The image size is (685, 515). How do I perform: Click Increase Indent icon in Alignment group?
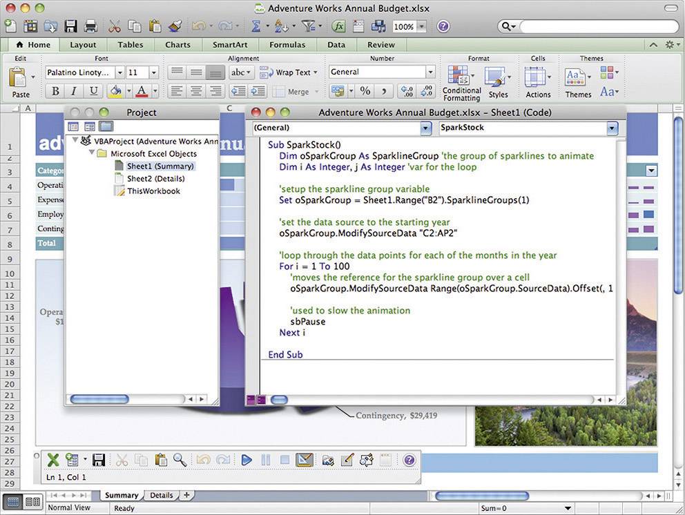click(x=258, y=91)
